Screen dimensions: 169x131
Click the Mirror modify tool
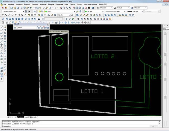point(5,33)
